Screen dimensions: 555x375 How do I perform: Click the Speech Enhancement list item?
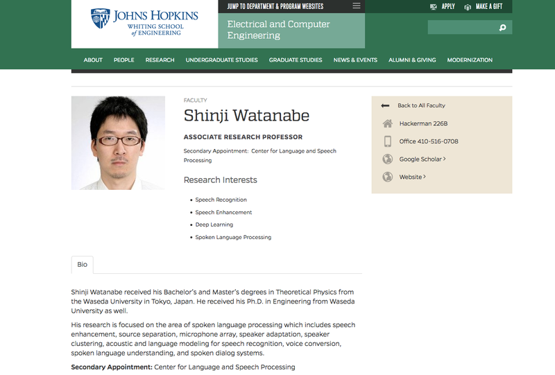(x=223, y=212)
